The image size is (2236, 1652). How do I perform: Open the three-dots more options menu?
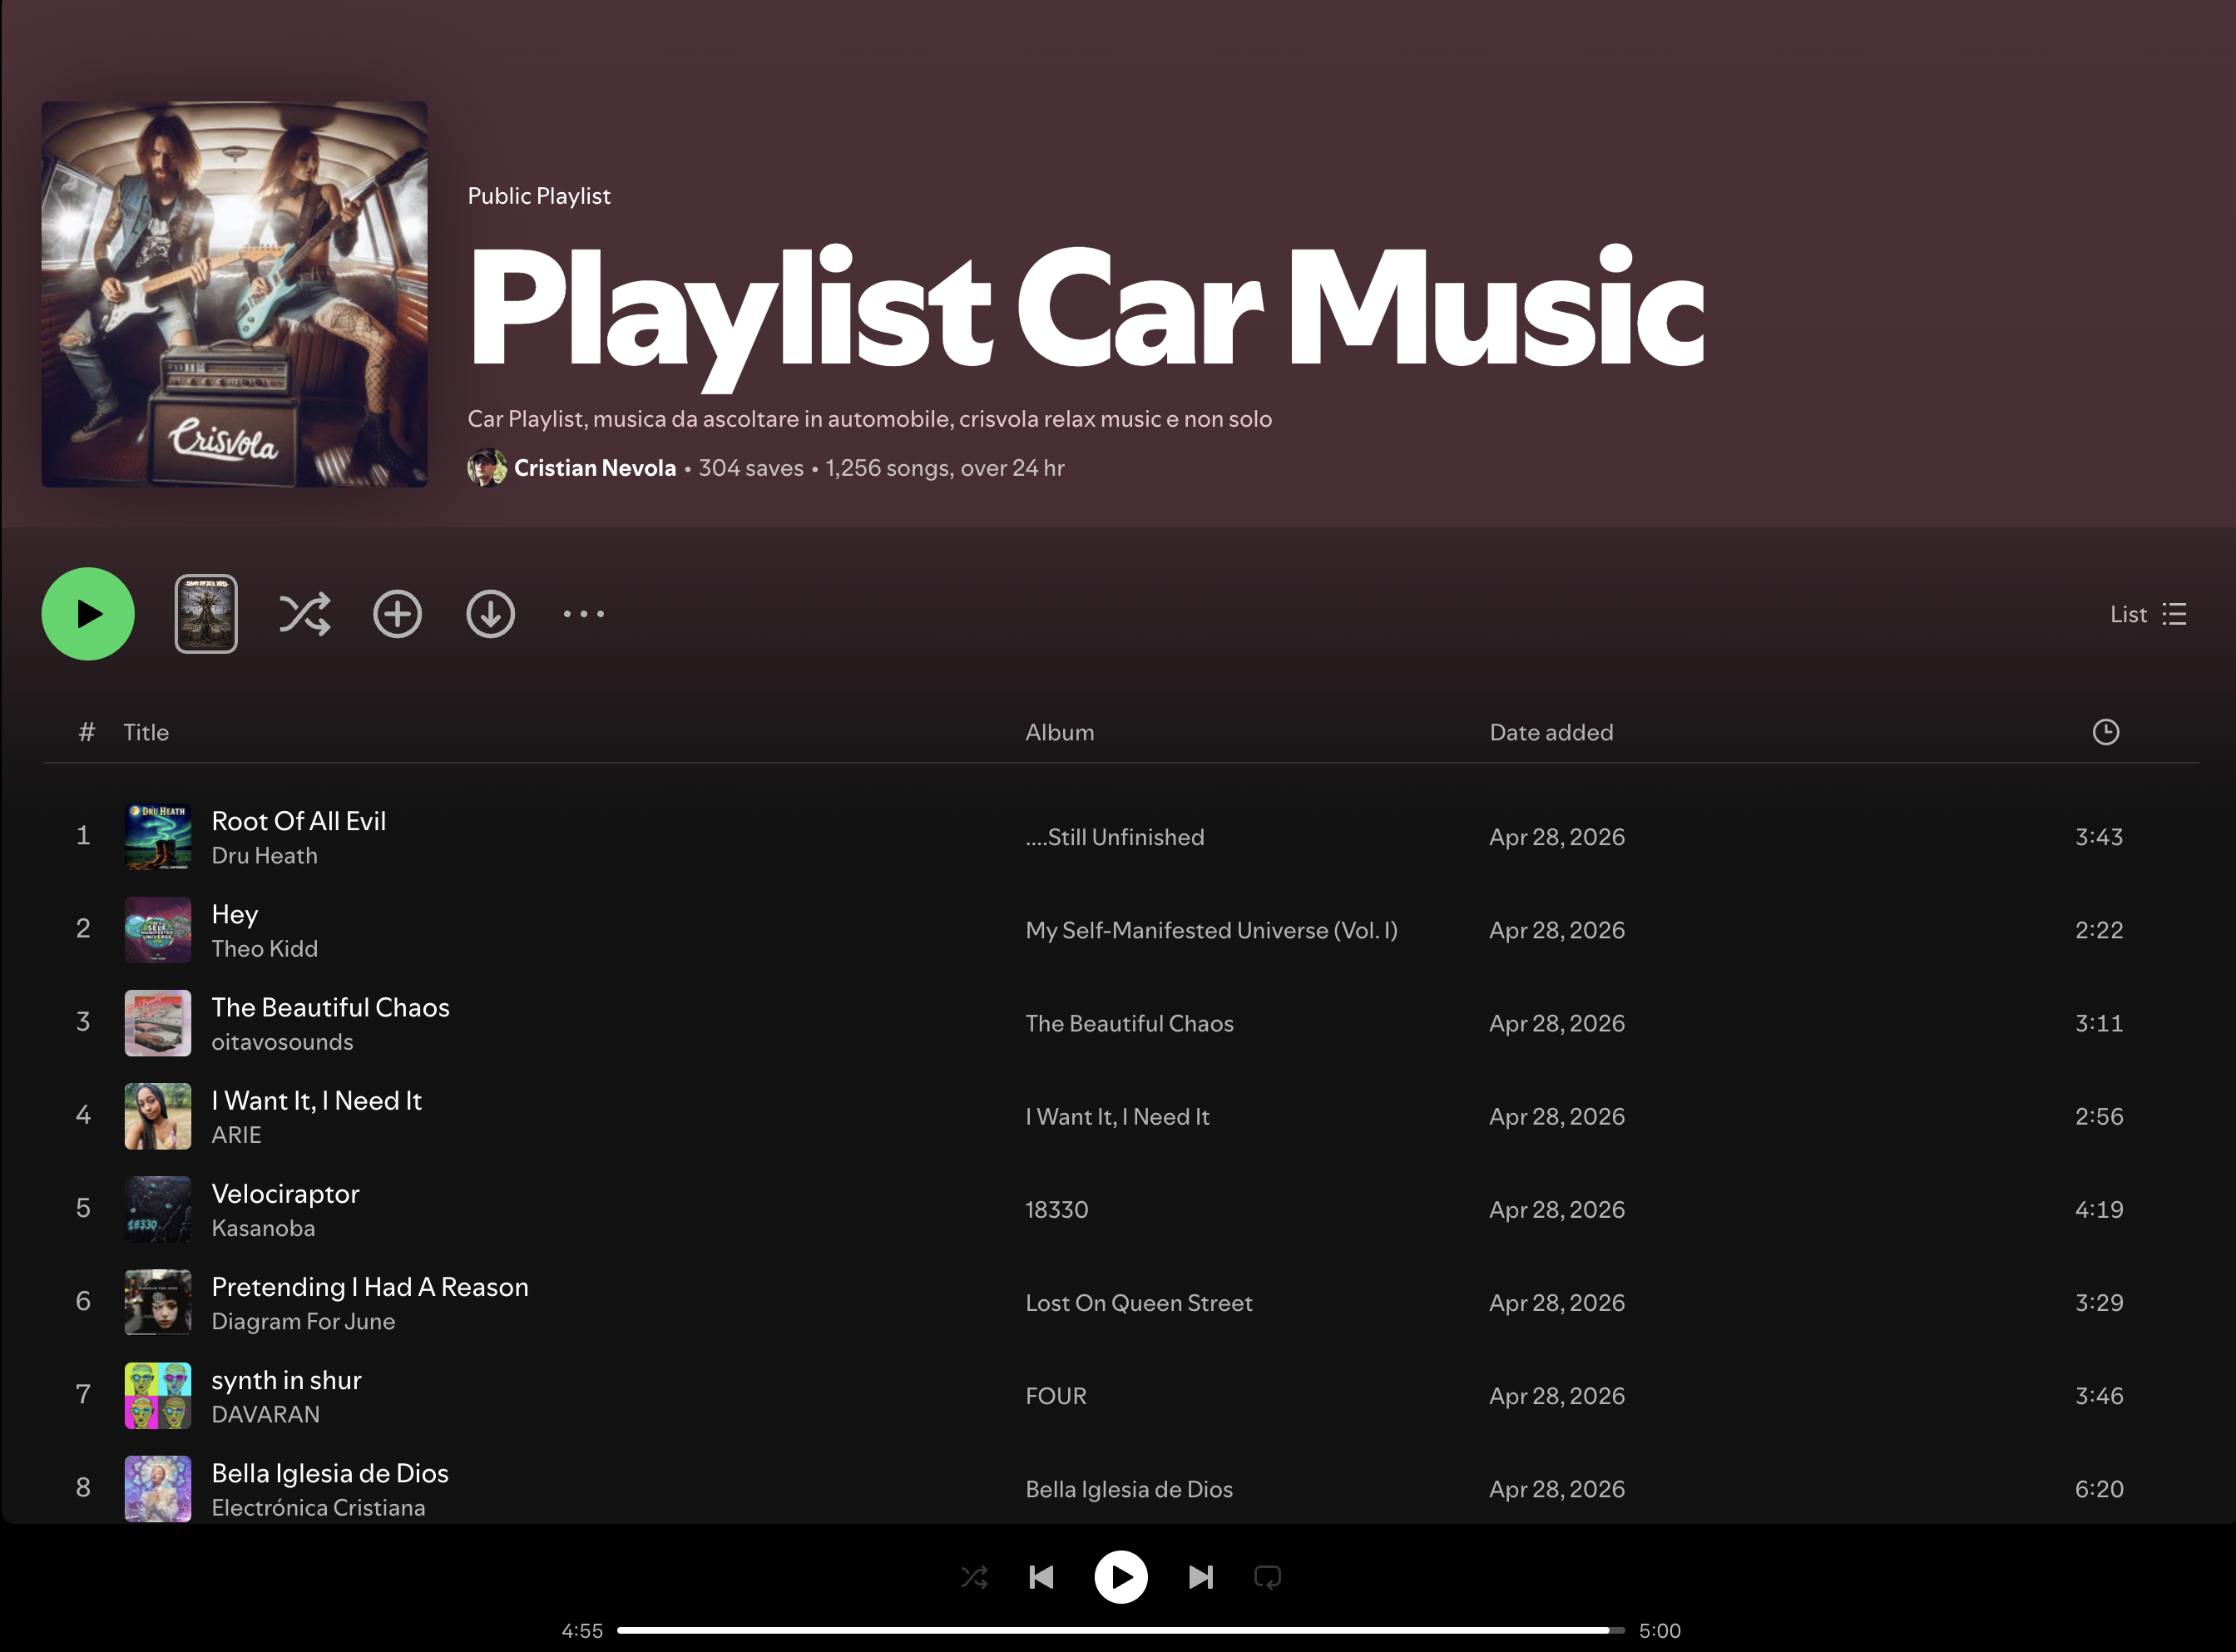pyautogui.click(x=584, y=614)
